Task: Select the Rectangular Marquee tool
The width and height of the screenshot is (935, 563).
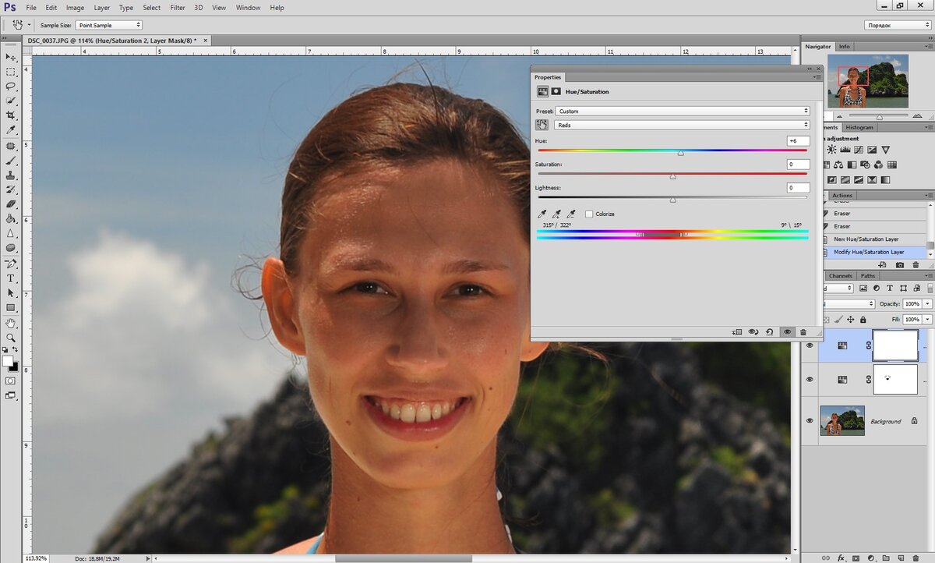Action: 11,72
